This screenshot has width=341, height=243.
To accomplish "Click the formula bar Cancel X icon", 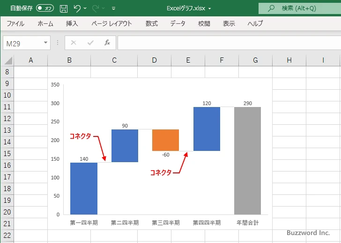I will 74,43.
